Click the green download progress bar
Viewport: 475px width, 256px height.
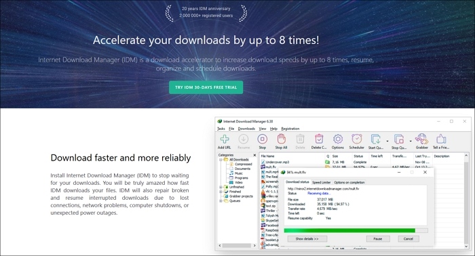click(x=349, y=230)
